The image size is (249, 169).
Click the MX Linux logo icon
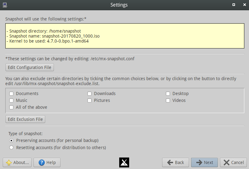click(124, 162)
